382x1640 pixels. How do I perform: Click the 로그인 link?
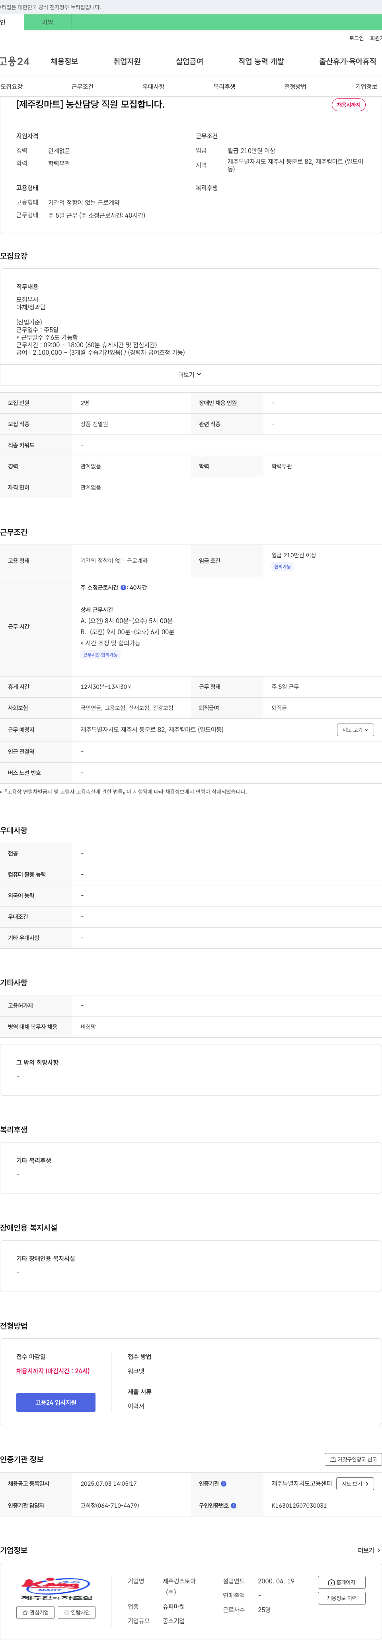357,38
